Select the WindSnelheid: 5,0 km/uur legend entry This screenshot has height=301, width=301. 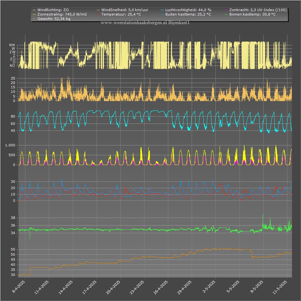pos(123,10)
